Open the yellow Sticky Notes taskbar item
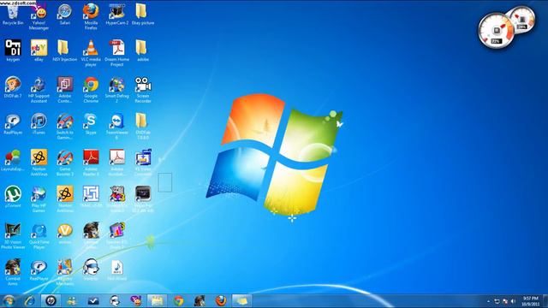The width and height of the screenshot is (548, 308). click(x=241, y=300)
